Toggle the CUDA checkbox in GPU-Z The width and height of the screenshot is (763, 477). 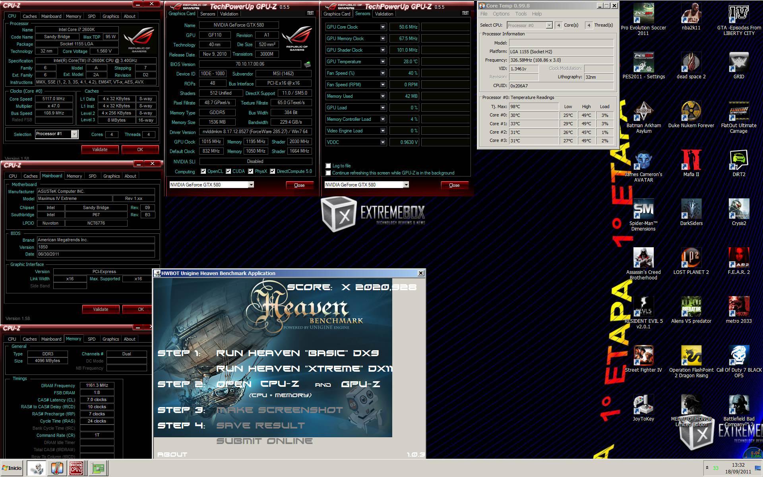pyautogui.click(x=229, y=171)
